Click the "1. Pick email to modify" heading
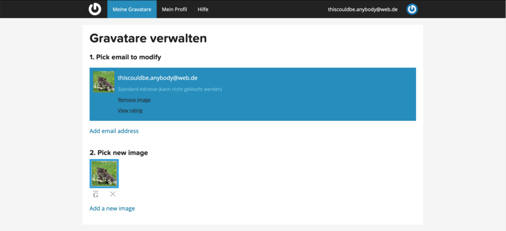 pyautogui.click(x=125, y=57)
